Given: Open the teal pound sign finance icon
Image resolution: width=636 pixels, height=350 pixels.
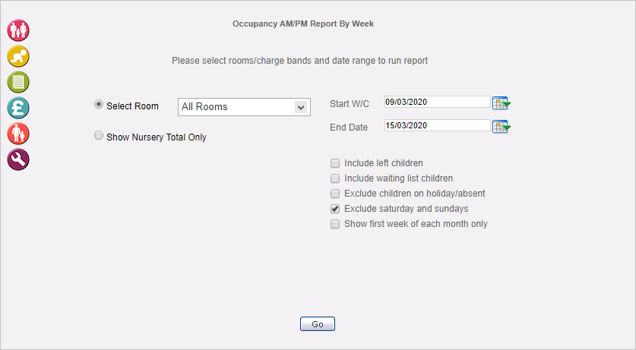Looking at the screenshot, I should [18, 108].
